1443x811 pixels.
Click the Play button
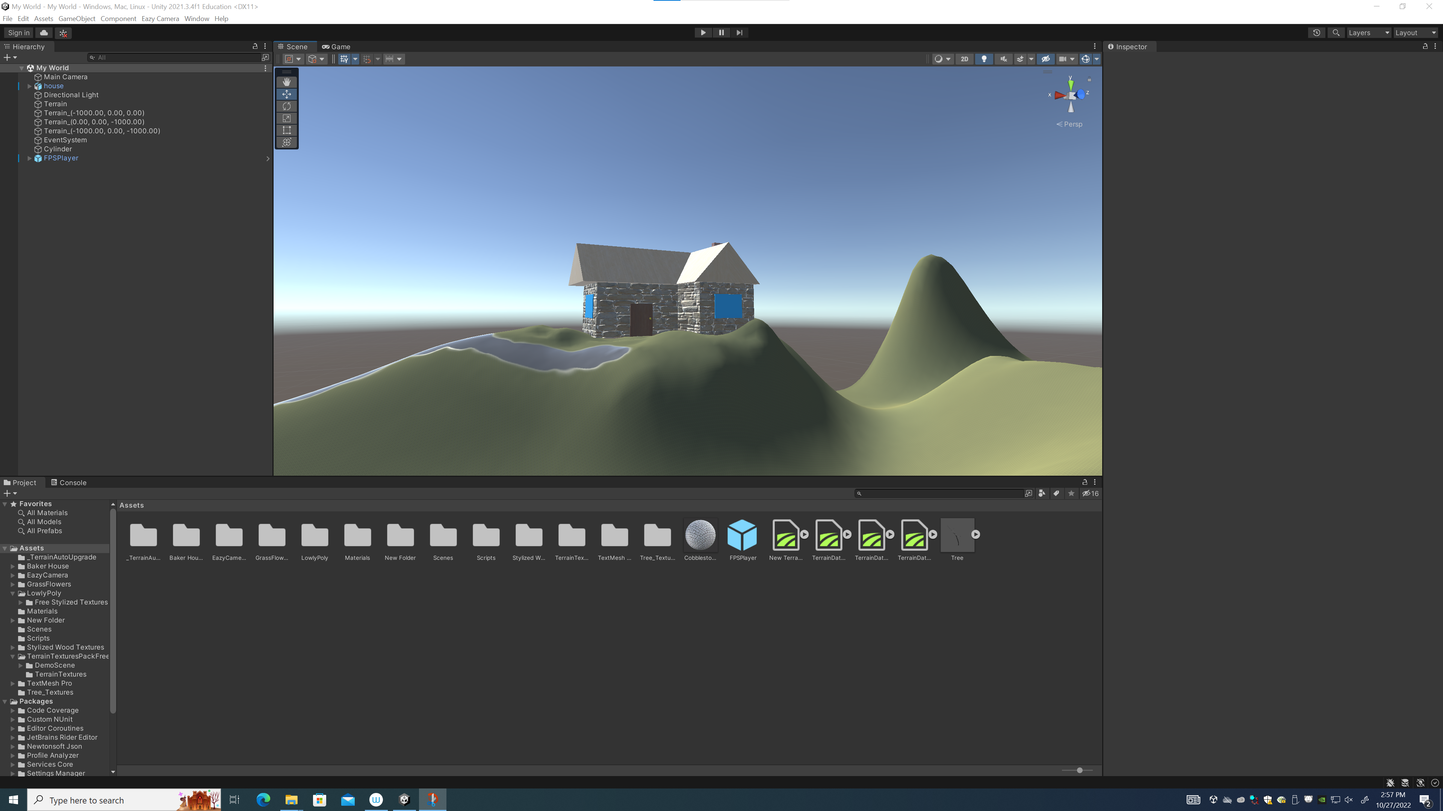click(x=703, y=32)
